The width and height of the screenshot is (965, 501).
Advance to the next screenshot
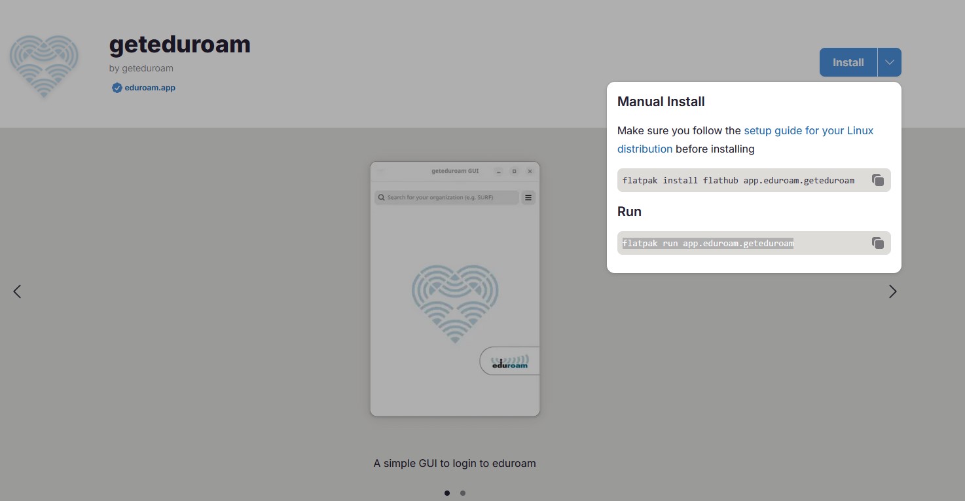point(892,291)
